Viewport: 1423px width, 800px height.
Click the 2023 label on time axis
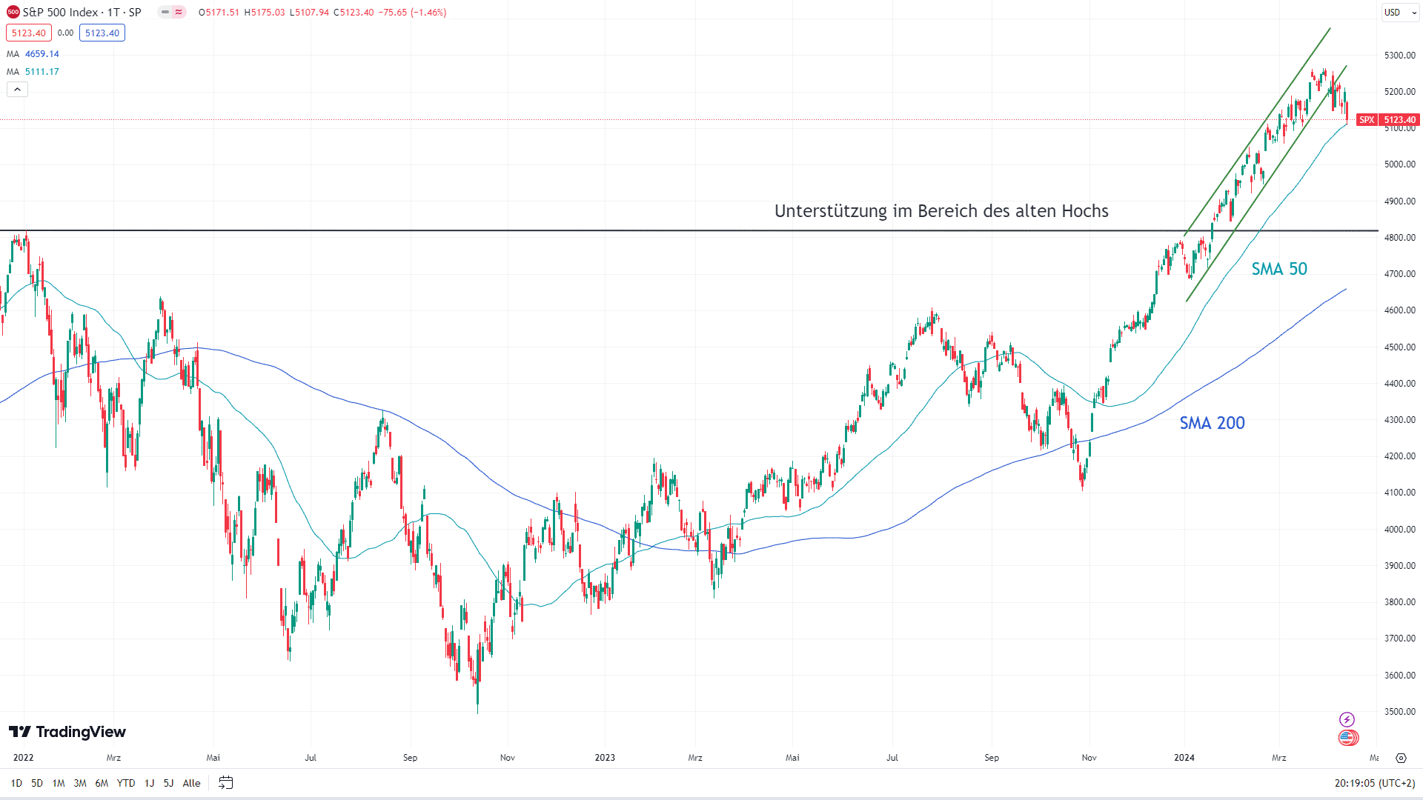click(605, 758)
